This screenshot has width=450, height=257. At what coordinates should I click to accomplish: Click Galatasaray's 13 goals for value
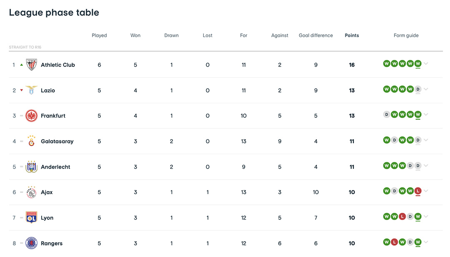[244, 141]
